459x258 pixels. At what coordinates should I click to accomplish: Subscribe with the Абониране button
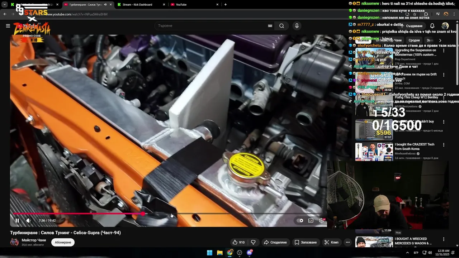(63, 242)
